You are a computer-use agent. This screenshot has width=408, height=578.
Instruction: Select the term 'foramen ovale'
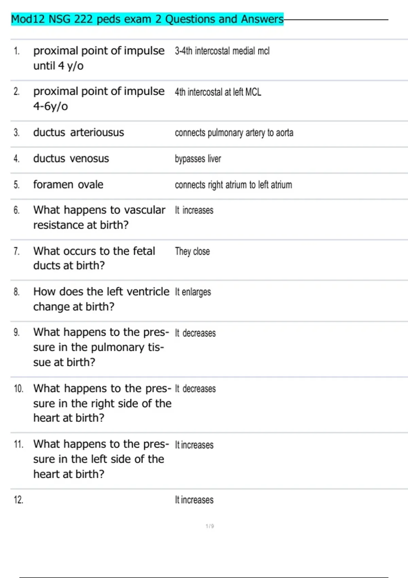[68, 185]
